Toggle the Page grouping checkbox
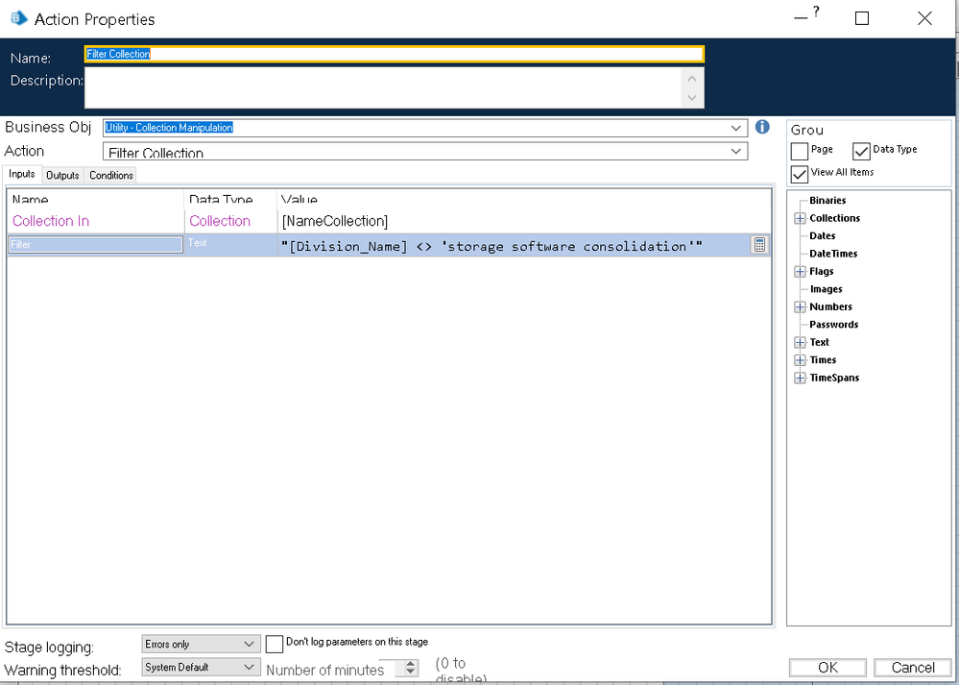 [x=800, y=151]
